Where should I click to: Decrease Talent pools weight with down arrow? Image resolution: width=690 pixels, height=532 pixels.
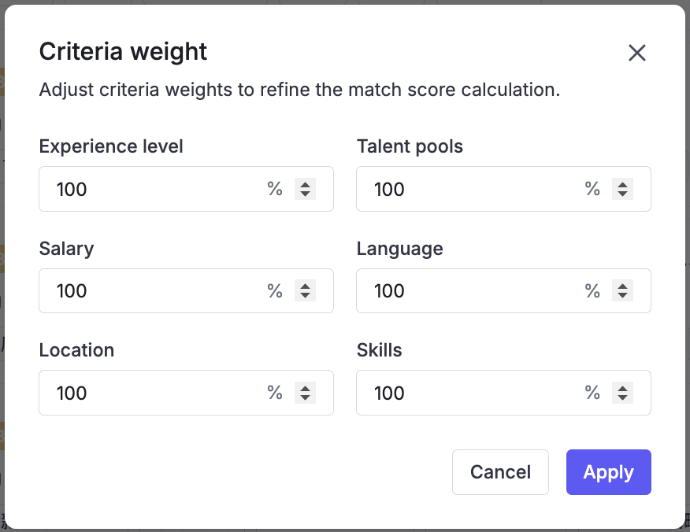[x=622, y=194]
